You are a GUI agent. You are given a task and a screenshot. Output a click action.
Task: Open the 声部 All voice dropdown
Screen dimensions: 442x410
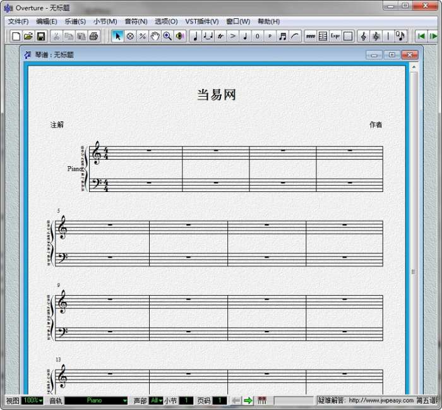(x=156, y=401)
